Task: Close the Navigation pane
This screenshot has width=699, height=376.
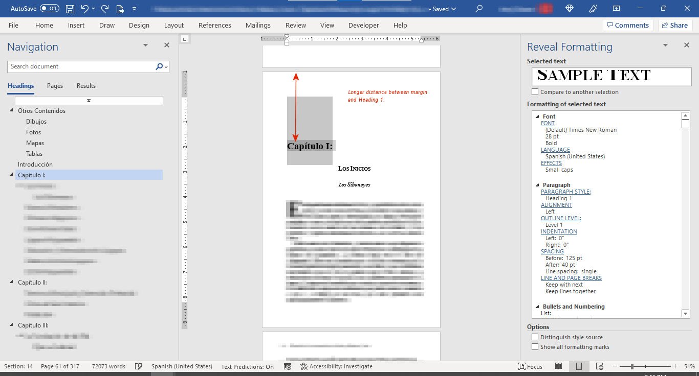Action: (166, 45)
